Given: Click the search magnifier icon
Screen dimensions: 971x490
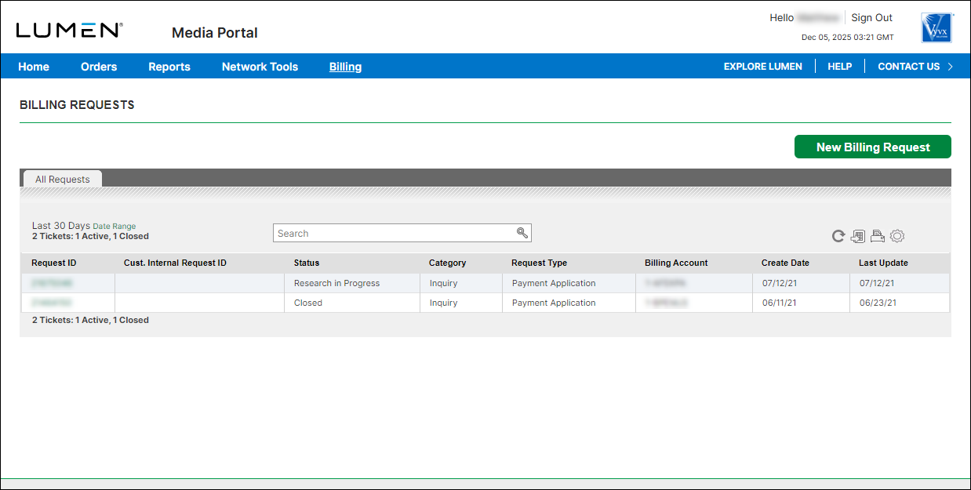Looking at the screenshot, I should (522, 233).
